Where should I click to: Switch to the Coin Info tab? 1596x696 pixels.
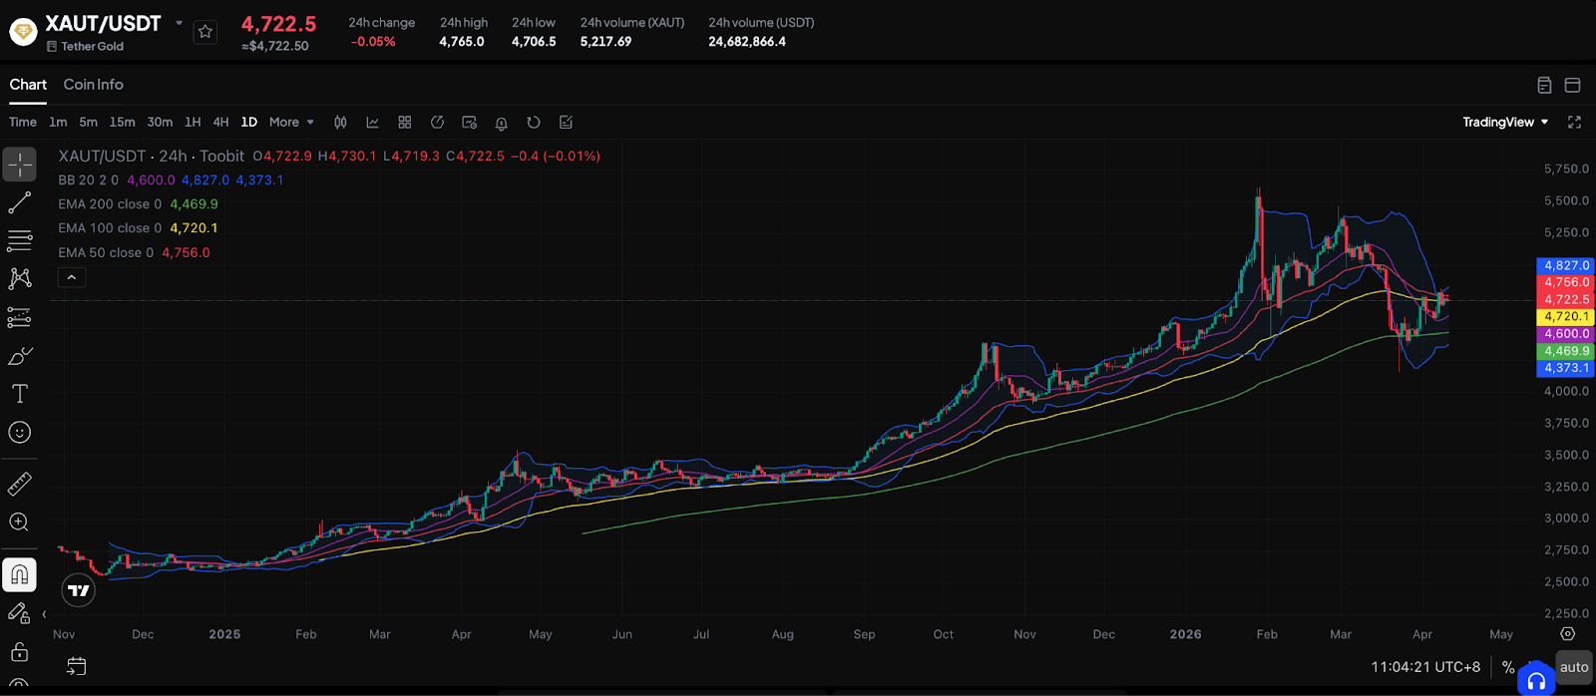pyautogui.click(x=94, y=85)
